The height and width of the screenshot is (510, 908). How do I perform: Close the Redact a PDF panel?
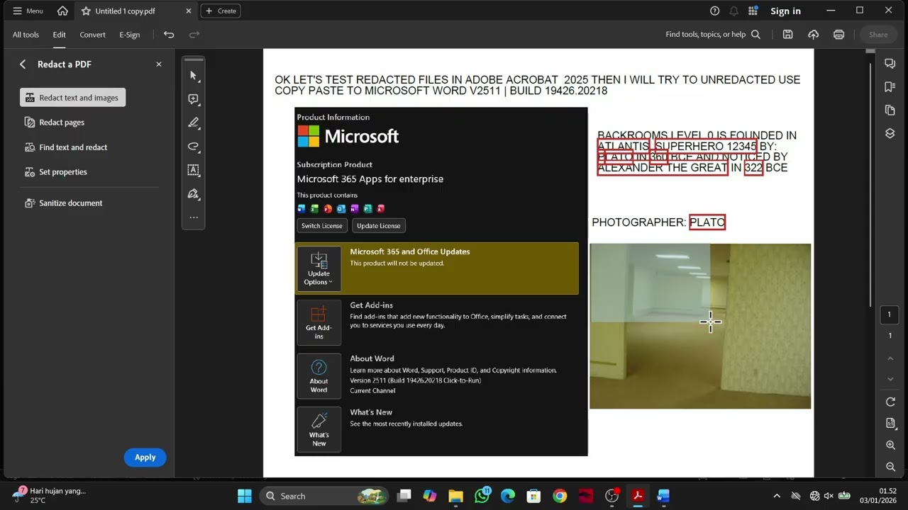pyautogui.click(x=159, y=64)
